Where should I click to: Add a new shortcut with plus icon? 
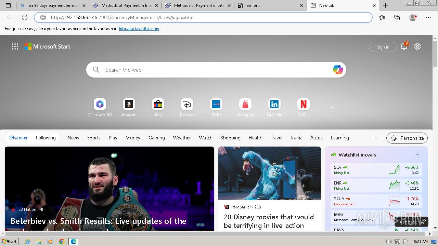tap(332, 107)
